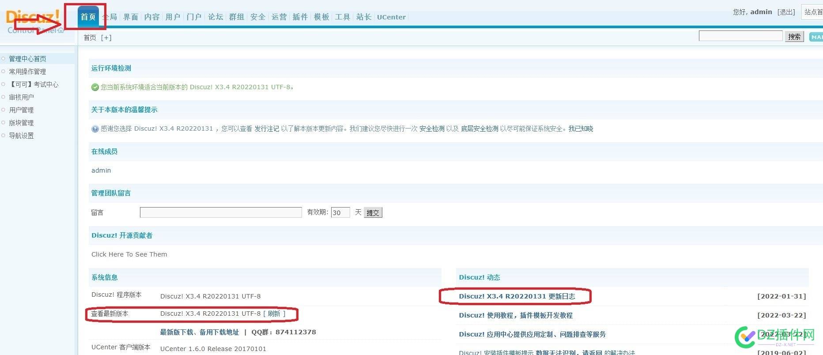This screenshot has width=823, height=355.
Task: Open the 安全检测 link
Action: [x=432, y=128]
